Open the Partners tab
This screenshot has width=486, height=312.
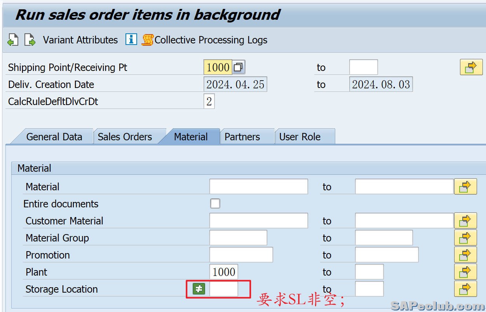[x=242, y=137]
